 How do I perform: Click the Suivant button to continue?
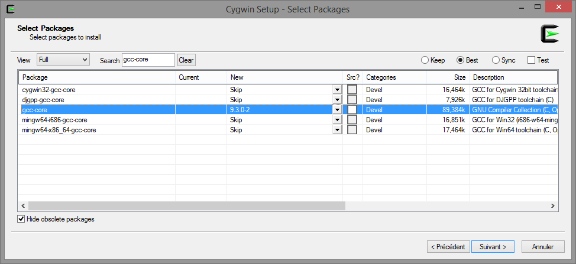tap(493, 247)
